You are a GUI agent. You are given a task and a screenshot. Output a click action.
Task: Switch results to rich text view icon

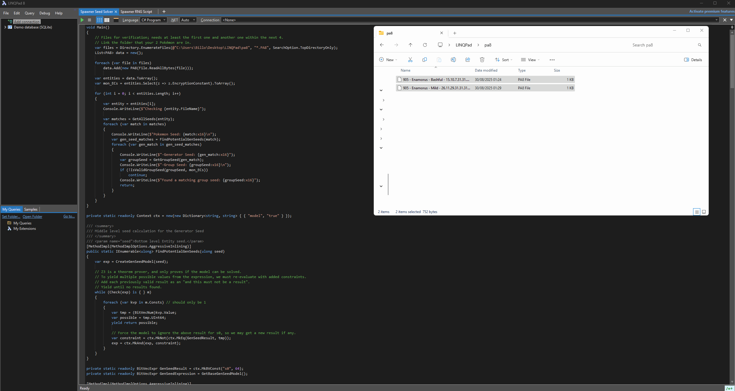pos(99,20)
